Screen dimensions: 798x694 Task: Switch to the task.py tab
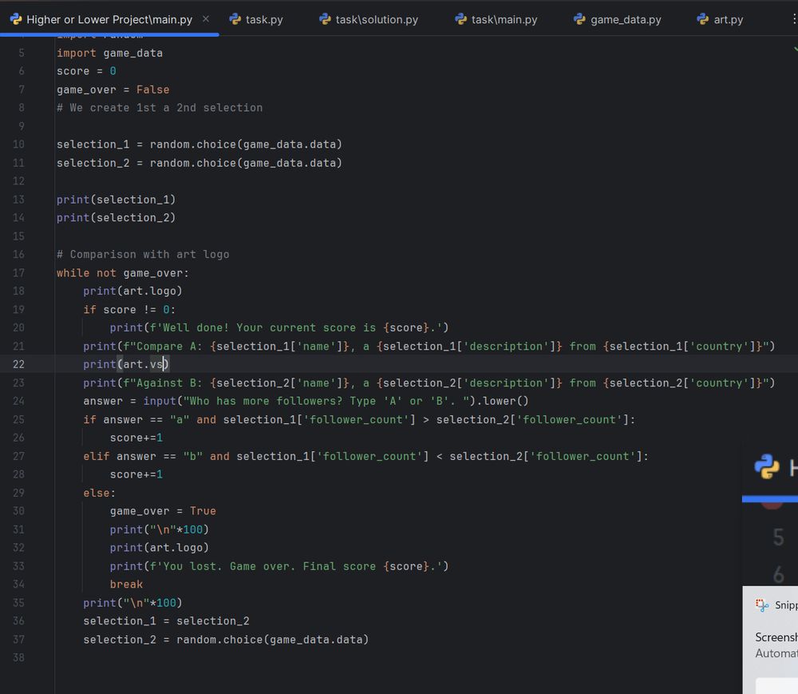click(x=256, y=19)
